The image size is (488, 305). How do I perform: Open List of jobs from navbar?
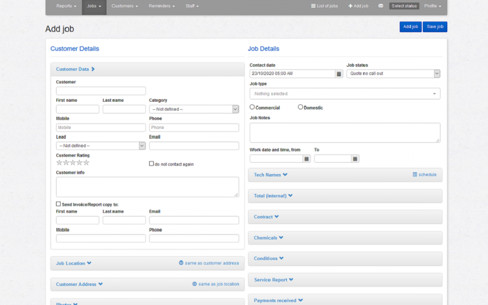point(324,6)
